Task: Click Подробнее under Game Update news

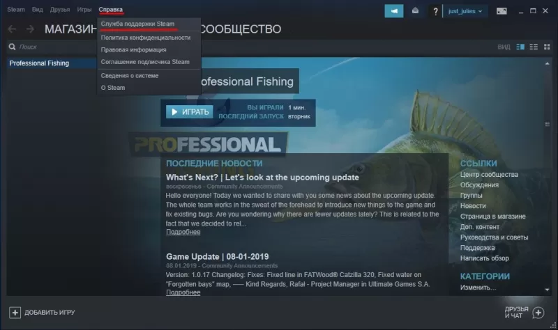Action: click(x=183, y=292)
